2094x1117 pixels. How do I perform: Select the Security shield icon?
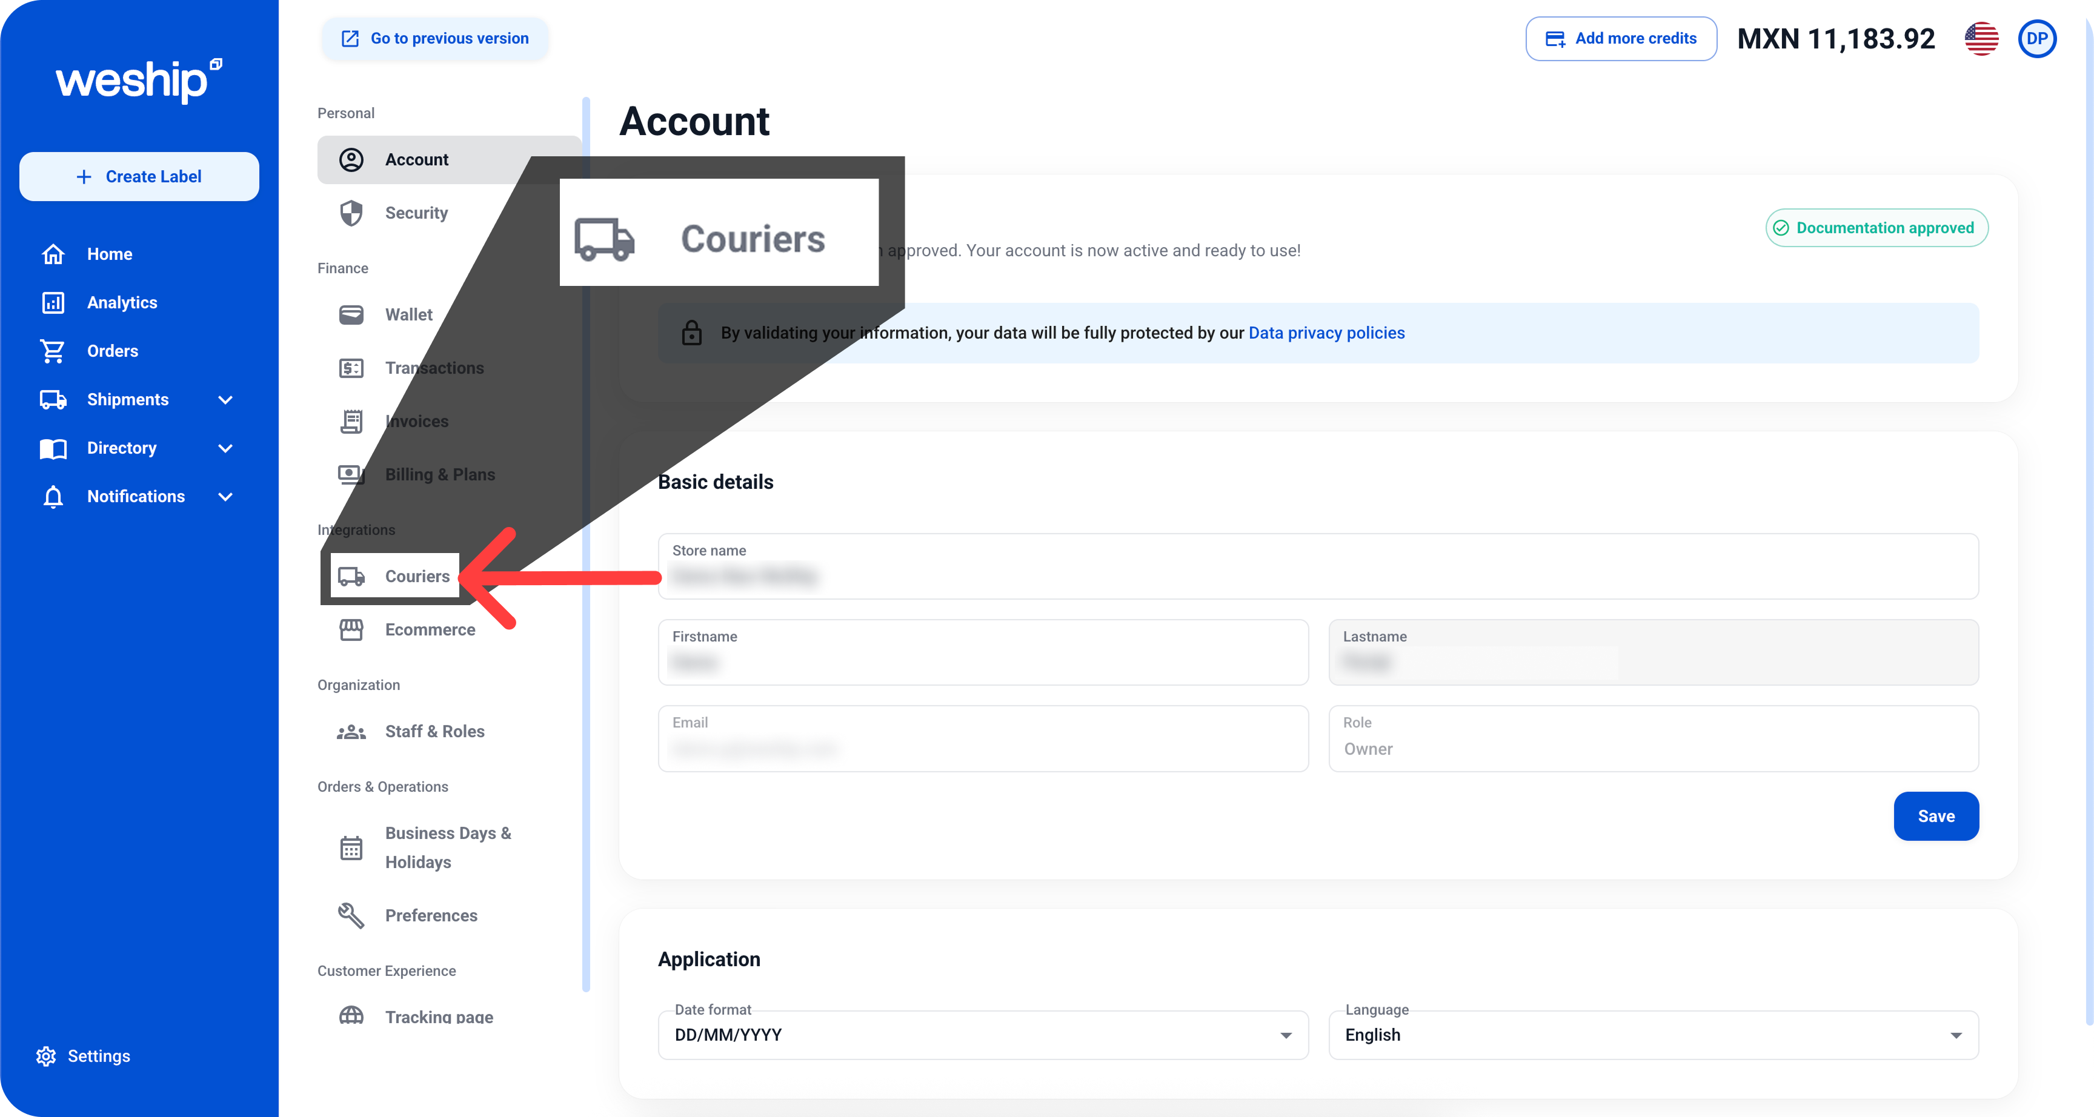pyautogui.click(x=351, y=213)
